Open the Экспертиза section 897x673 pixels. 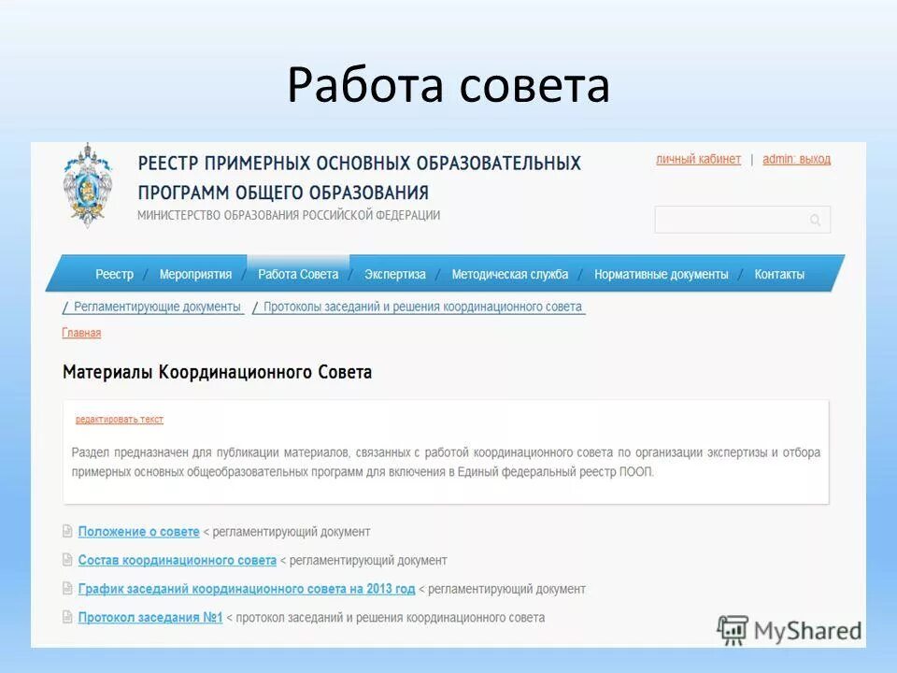pyautogui.click(x=393, y=274)
